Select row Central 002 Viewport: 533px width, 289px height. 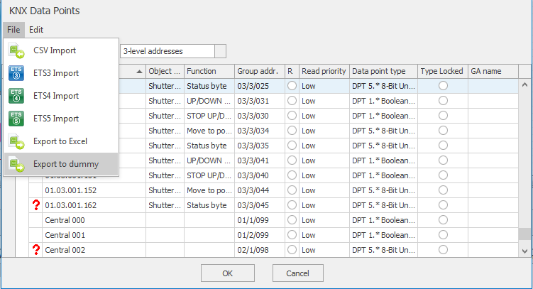(274, 250)
